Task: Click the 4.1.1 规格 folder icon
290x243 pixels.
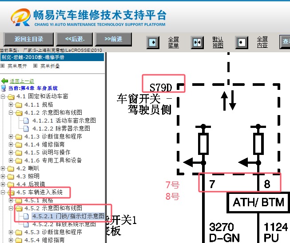Action: click(x=19, y=105)
